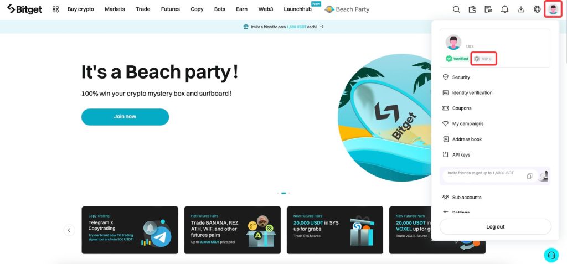
Task: Open the Futures menu
Action: [171, 9]
